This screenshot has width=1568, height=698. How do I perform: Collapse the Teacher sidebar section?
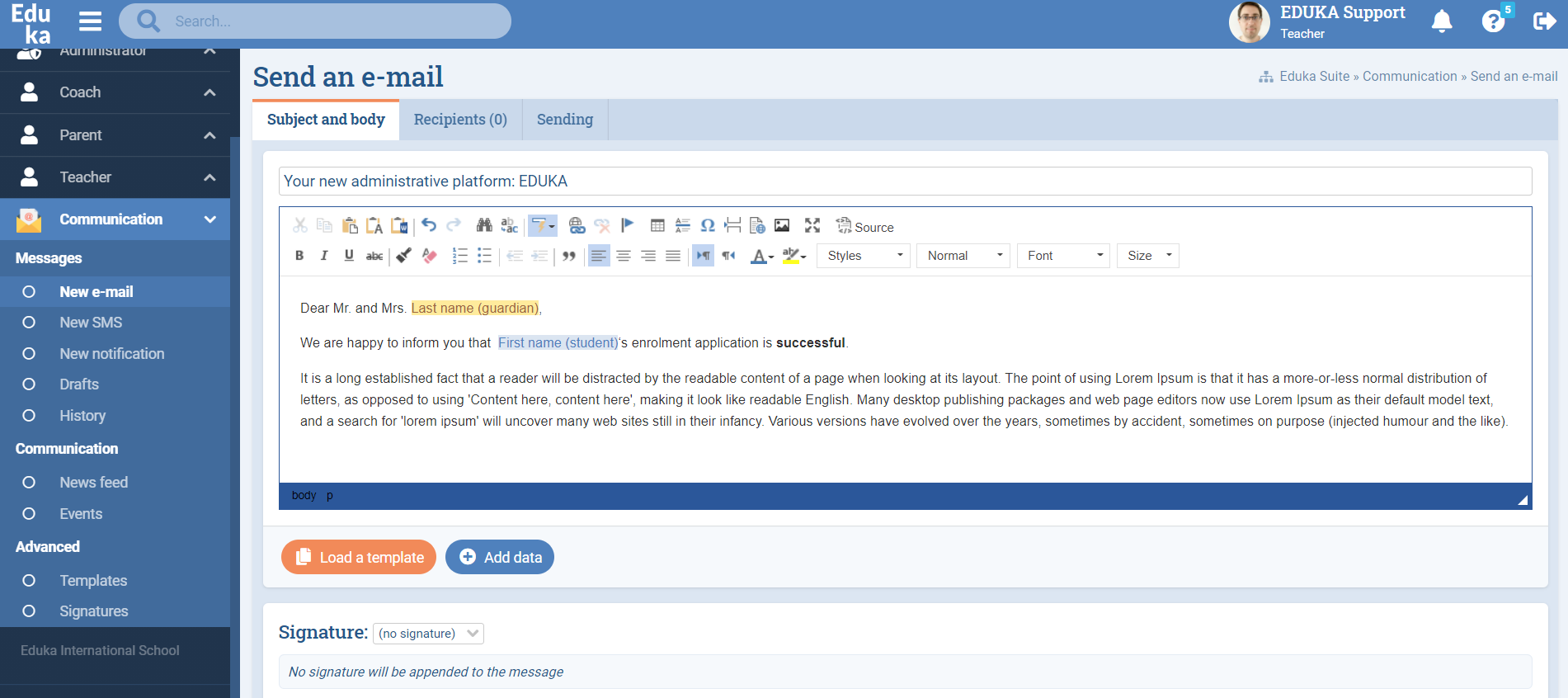tap(210, 177)
